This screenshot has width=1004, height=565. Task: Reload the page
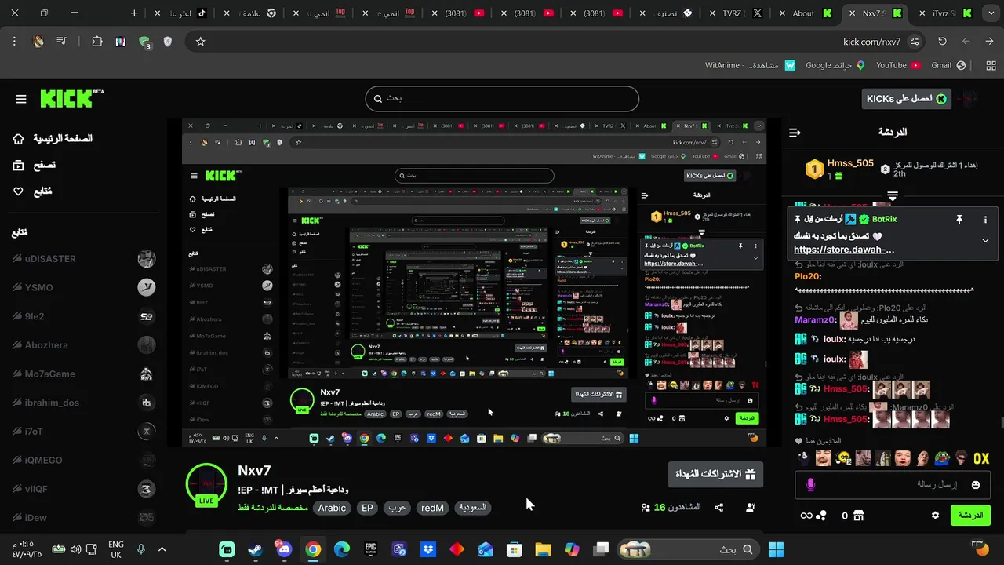942,42
